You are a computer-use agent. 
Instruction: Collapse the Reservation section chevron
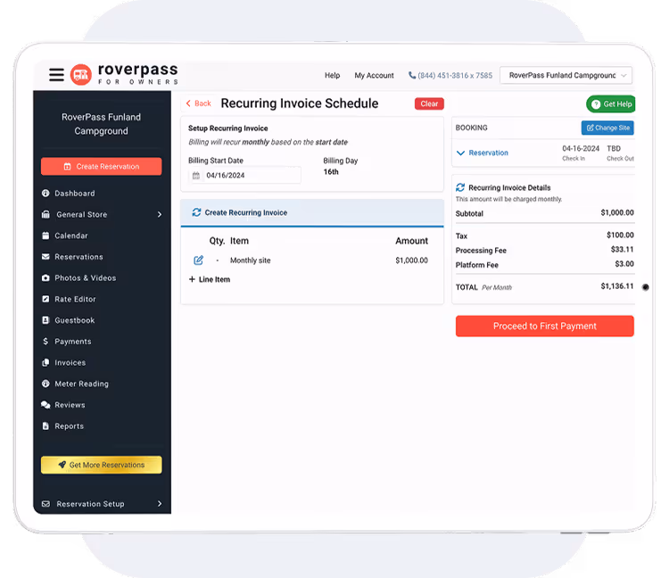(460, 153)
